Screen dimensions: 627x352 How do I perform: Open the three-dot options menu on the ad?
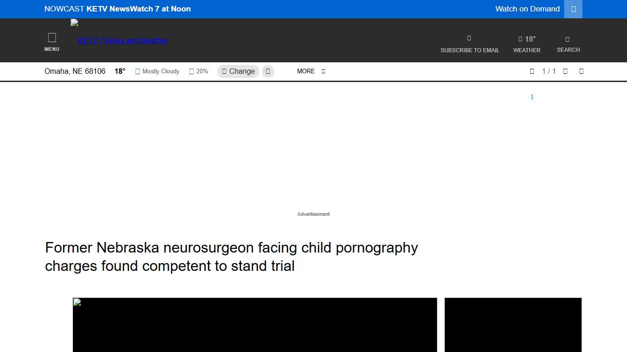click(x=532, y=97)
